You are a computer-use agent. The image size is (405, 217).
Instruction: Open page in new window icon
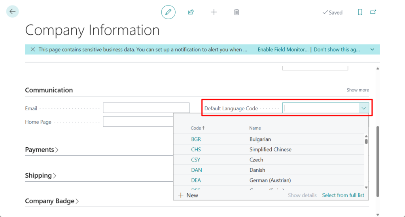[373, 12]
